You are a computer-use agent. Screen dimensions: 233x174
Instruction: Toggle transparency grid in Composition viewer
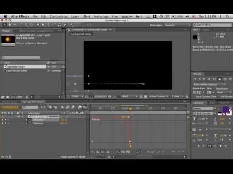coord(146,96)
